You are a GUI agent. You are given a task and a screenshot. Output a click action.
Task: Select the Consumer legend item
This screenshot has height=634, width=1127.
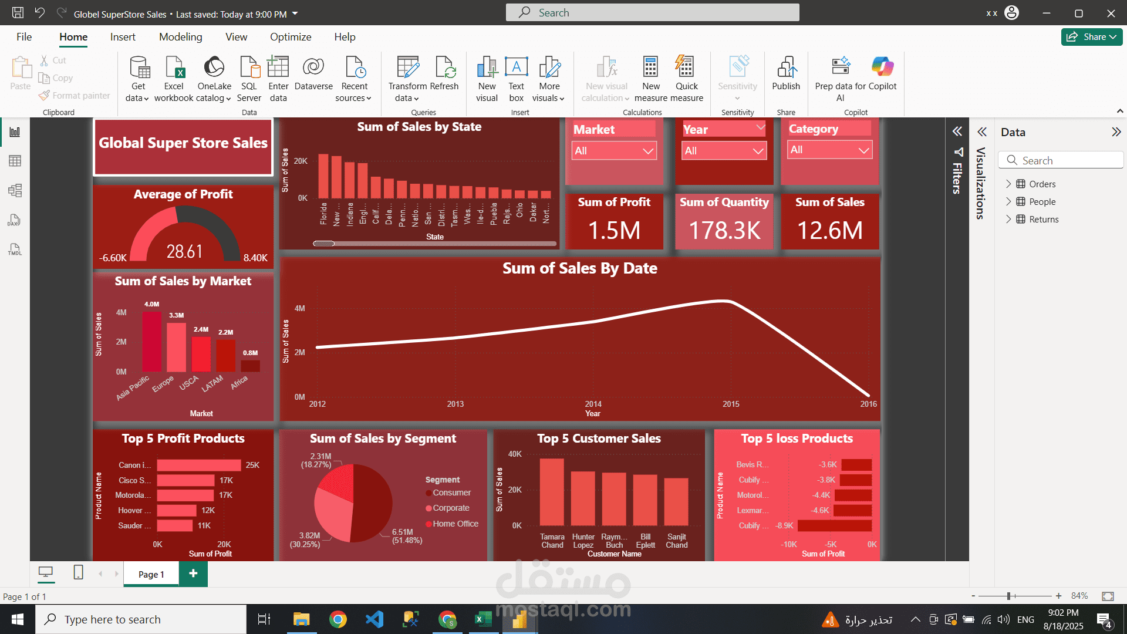click(448, 493)
